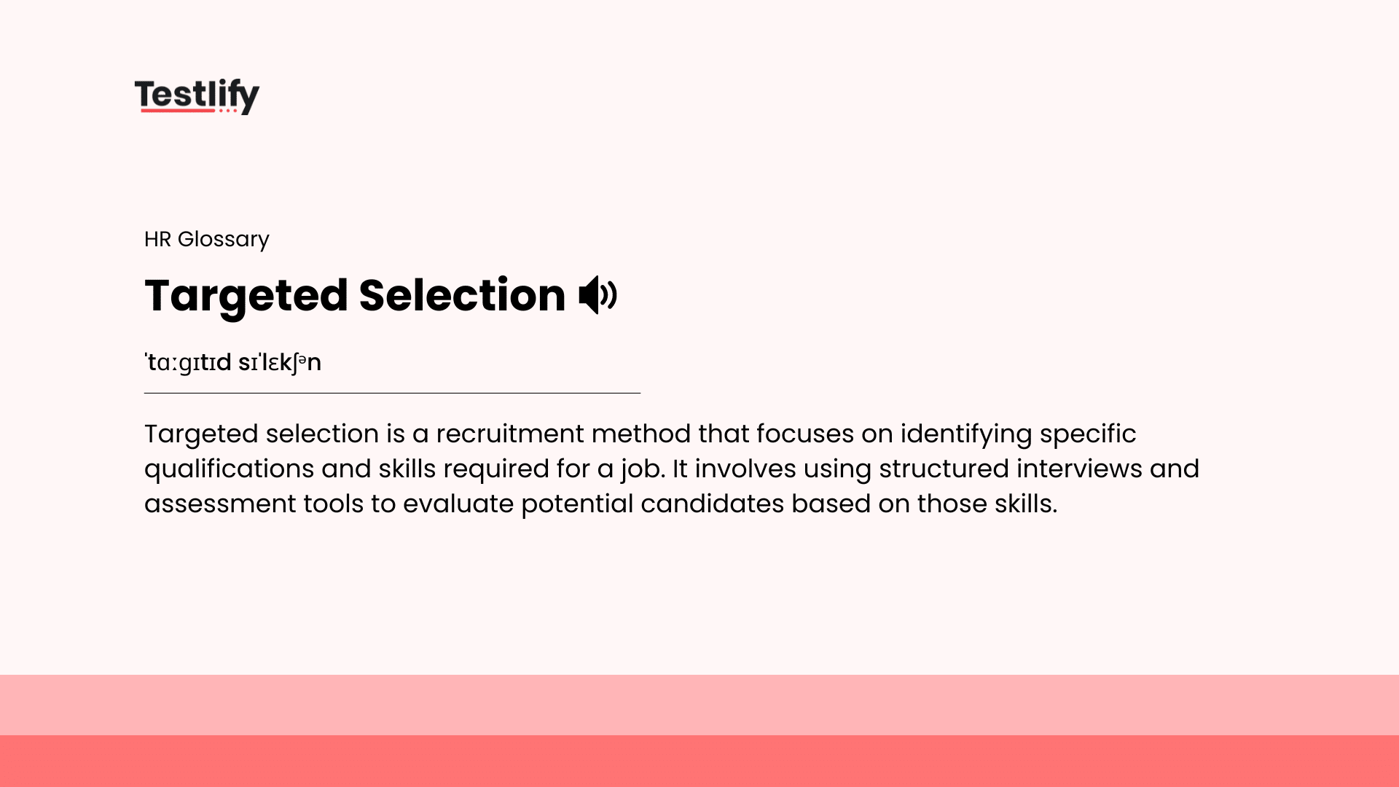
Task: Select the HR Glossary label
Action: click(207, 239)
